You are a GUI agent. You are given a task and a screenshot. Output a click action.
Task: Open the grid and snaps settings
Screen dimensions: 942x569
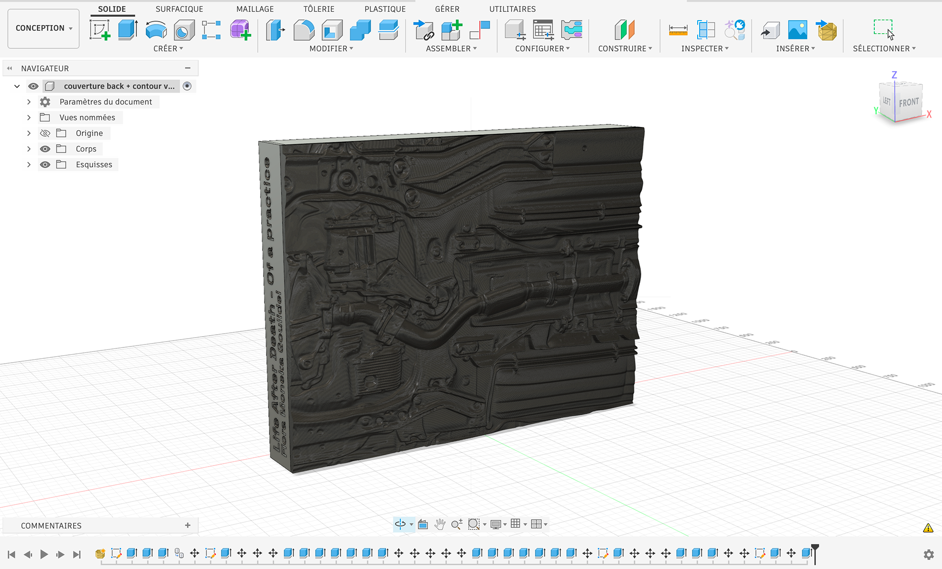coord(518,524)
